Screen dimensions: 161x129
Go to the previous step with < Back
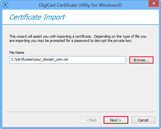pyautogui.click(x=91, y=120)
